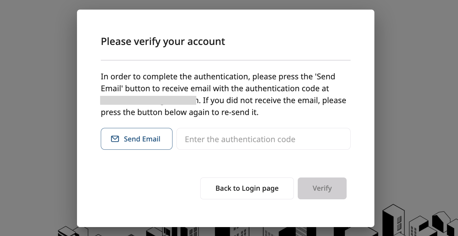Click 'authentication code at' in the instructions paragraph
Viewport: 458px width, 236px height.
tap(287, 89)
